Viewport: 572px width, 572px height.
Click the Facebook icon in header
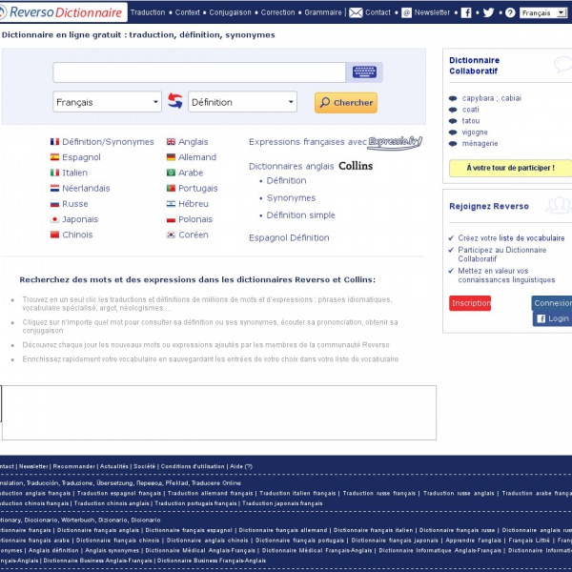coord(466,12)
